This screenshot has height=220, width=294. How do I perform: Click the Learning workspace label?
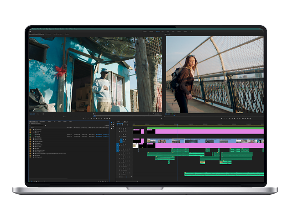[144, 31]
